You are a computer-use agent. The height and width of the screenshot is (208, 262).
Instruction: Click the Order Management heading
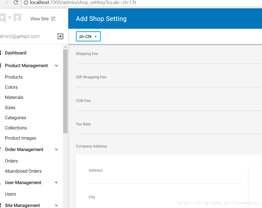click(x=24, y=150)
